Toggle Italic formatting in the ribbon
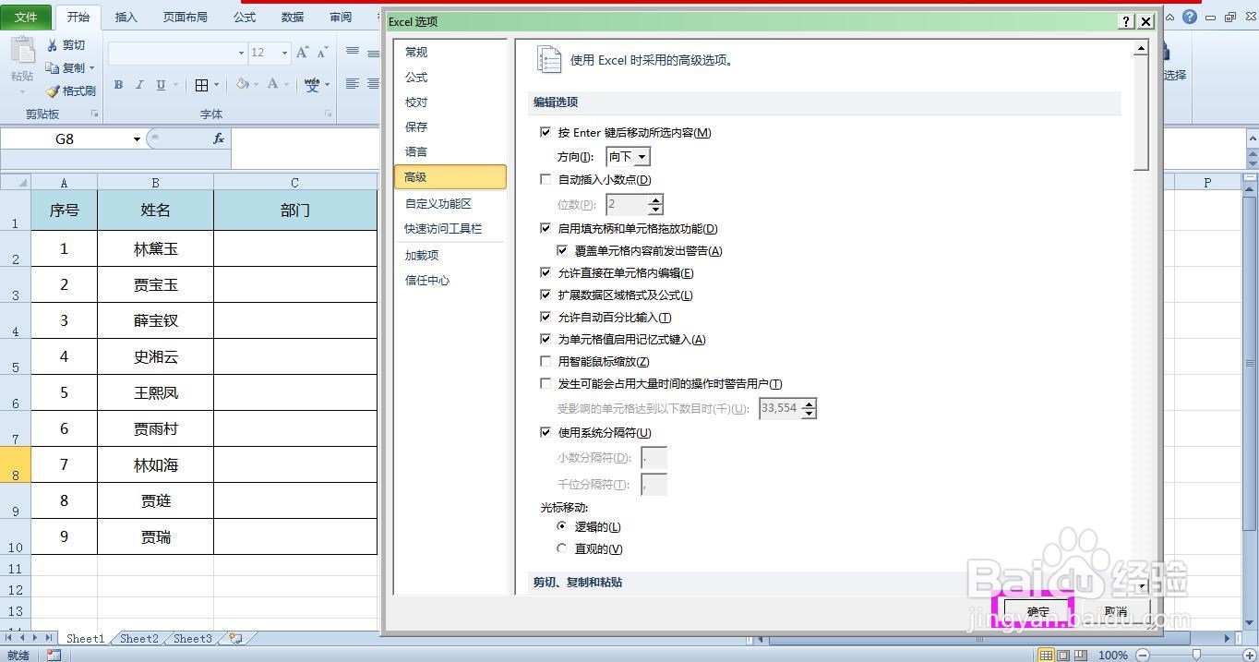 pyautogui.click(x=139, y=85)
